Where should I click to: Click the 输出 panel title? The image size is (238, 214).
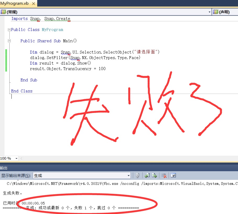pos(4,168)
